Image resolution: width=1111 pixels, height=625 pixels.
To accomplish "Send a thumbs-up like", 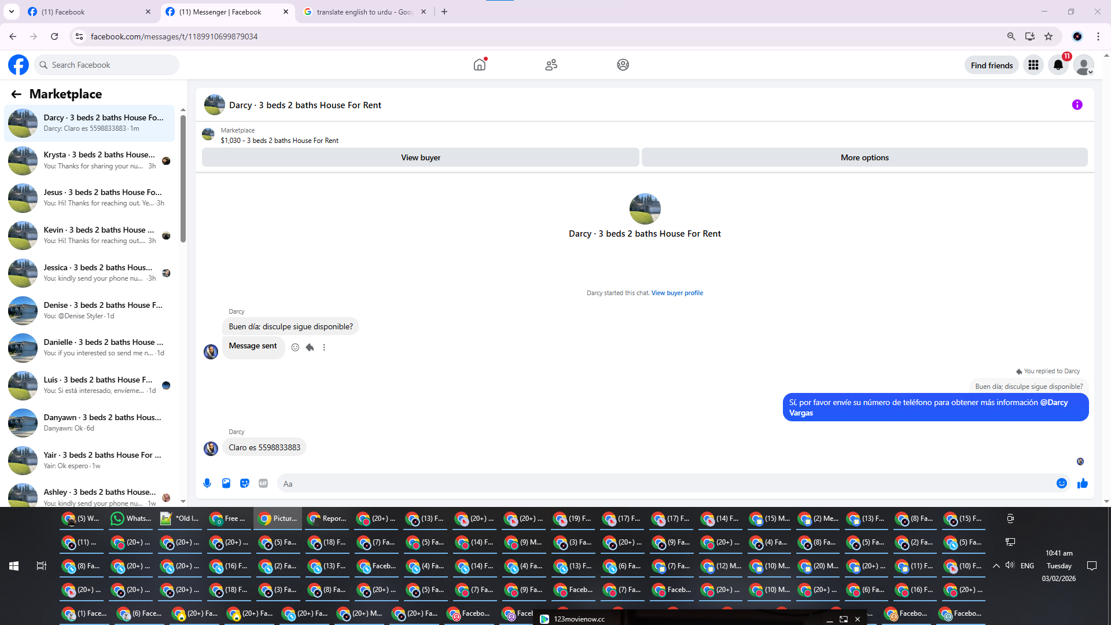I will [x=1082, y=483].
